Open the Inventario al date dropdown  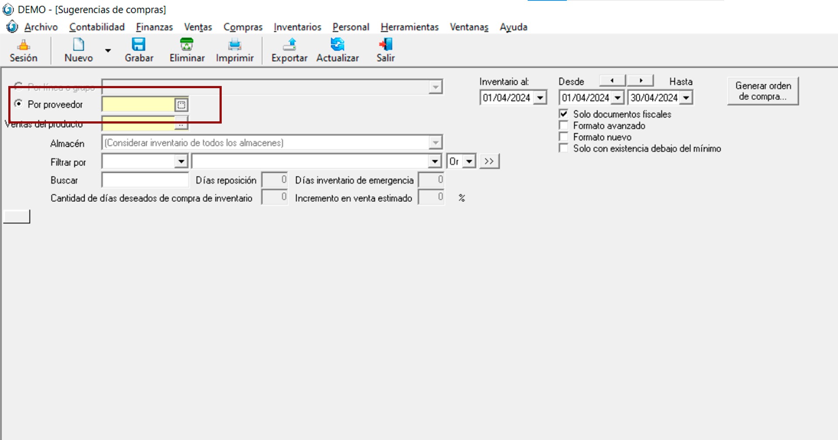tap(540, 98)
